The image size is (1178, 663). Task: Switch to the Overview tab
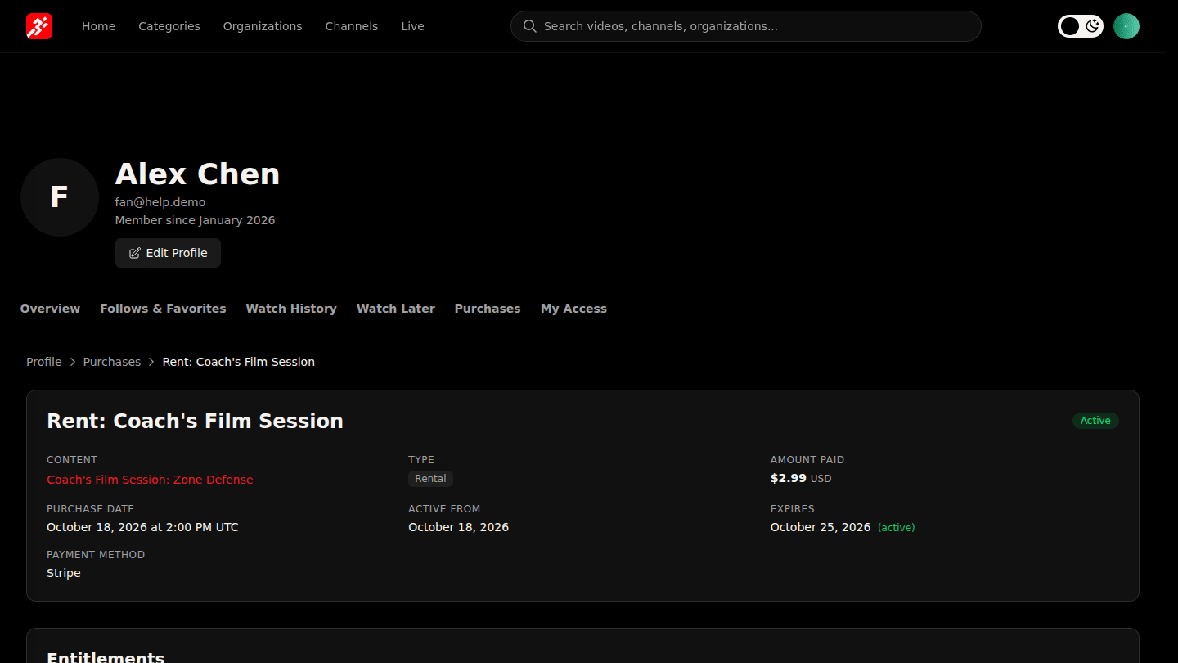click(x=50, y=309)
